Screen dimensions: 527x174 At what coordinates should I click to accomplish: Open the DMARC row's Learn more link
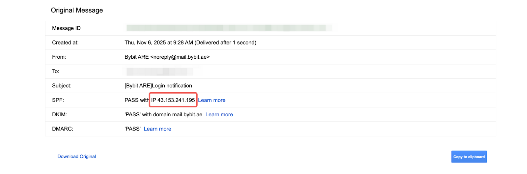click(157, 129)
